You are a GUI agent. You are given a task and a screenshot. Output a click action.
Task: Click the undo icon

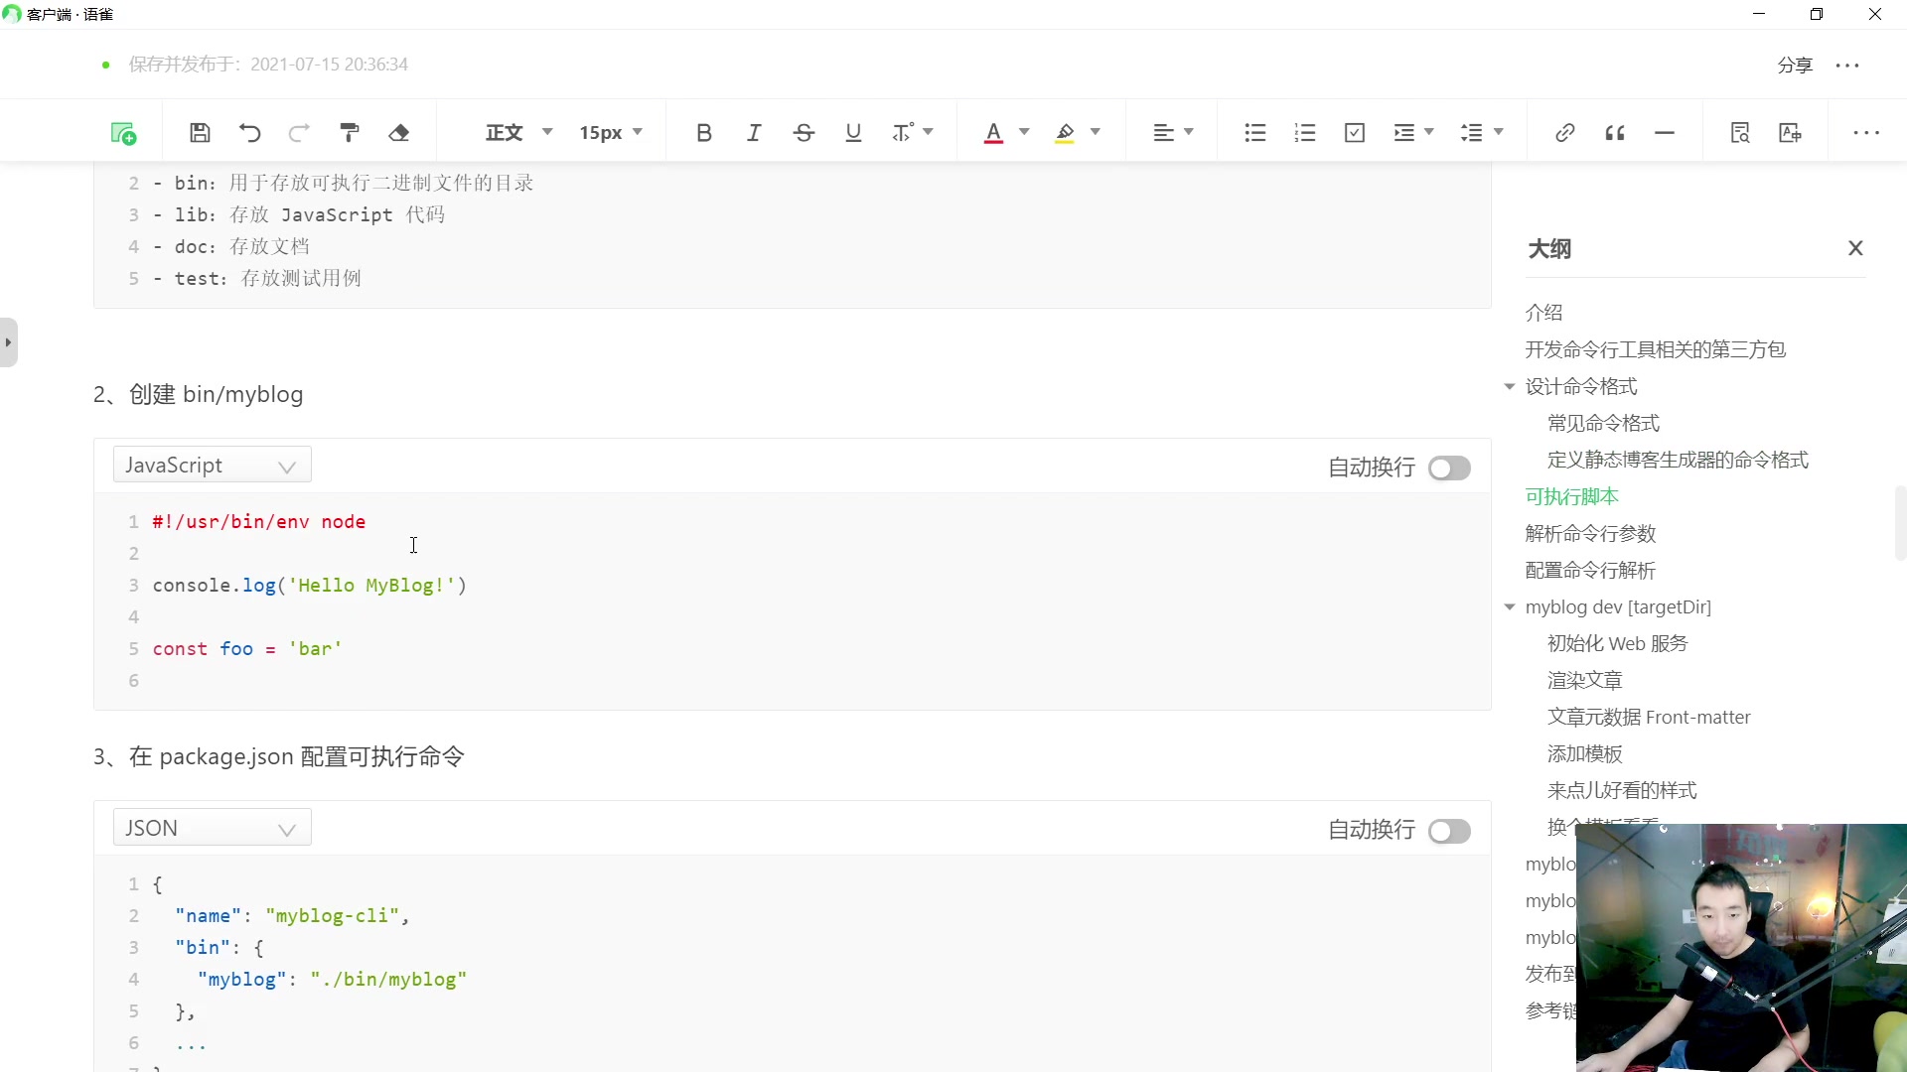tap(250, 132)
